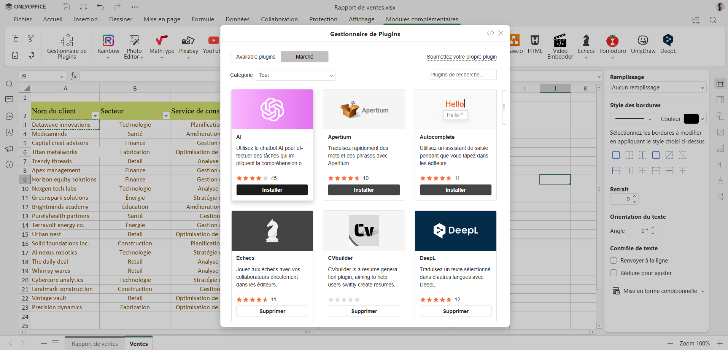Enable Renvoyer à la ligne checkbox
The height and width of the screenshot is (350, 728).
coord(614,261)
